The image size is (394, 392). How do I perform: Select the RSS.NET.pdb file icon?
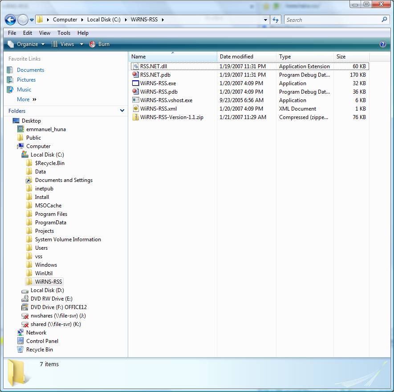[x=136, y=75]
